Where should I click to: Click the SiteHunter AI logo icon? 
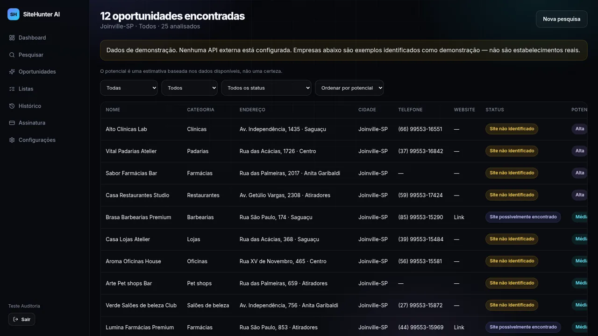pos(14,14)
